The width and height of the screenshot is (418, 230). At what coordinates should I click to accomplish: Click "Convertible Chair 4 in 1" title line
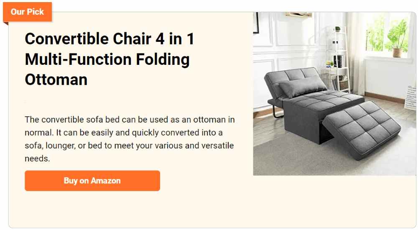(x=110, y=39)
